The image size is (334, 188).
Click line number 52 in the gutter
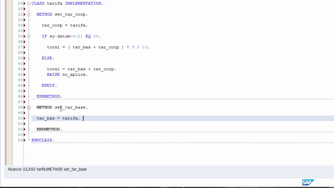click(x=20, y=129)
